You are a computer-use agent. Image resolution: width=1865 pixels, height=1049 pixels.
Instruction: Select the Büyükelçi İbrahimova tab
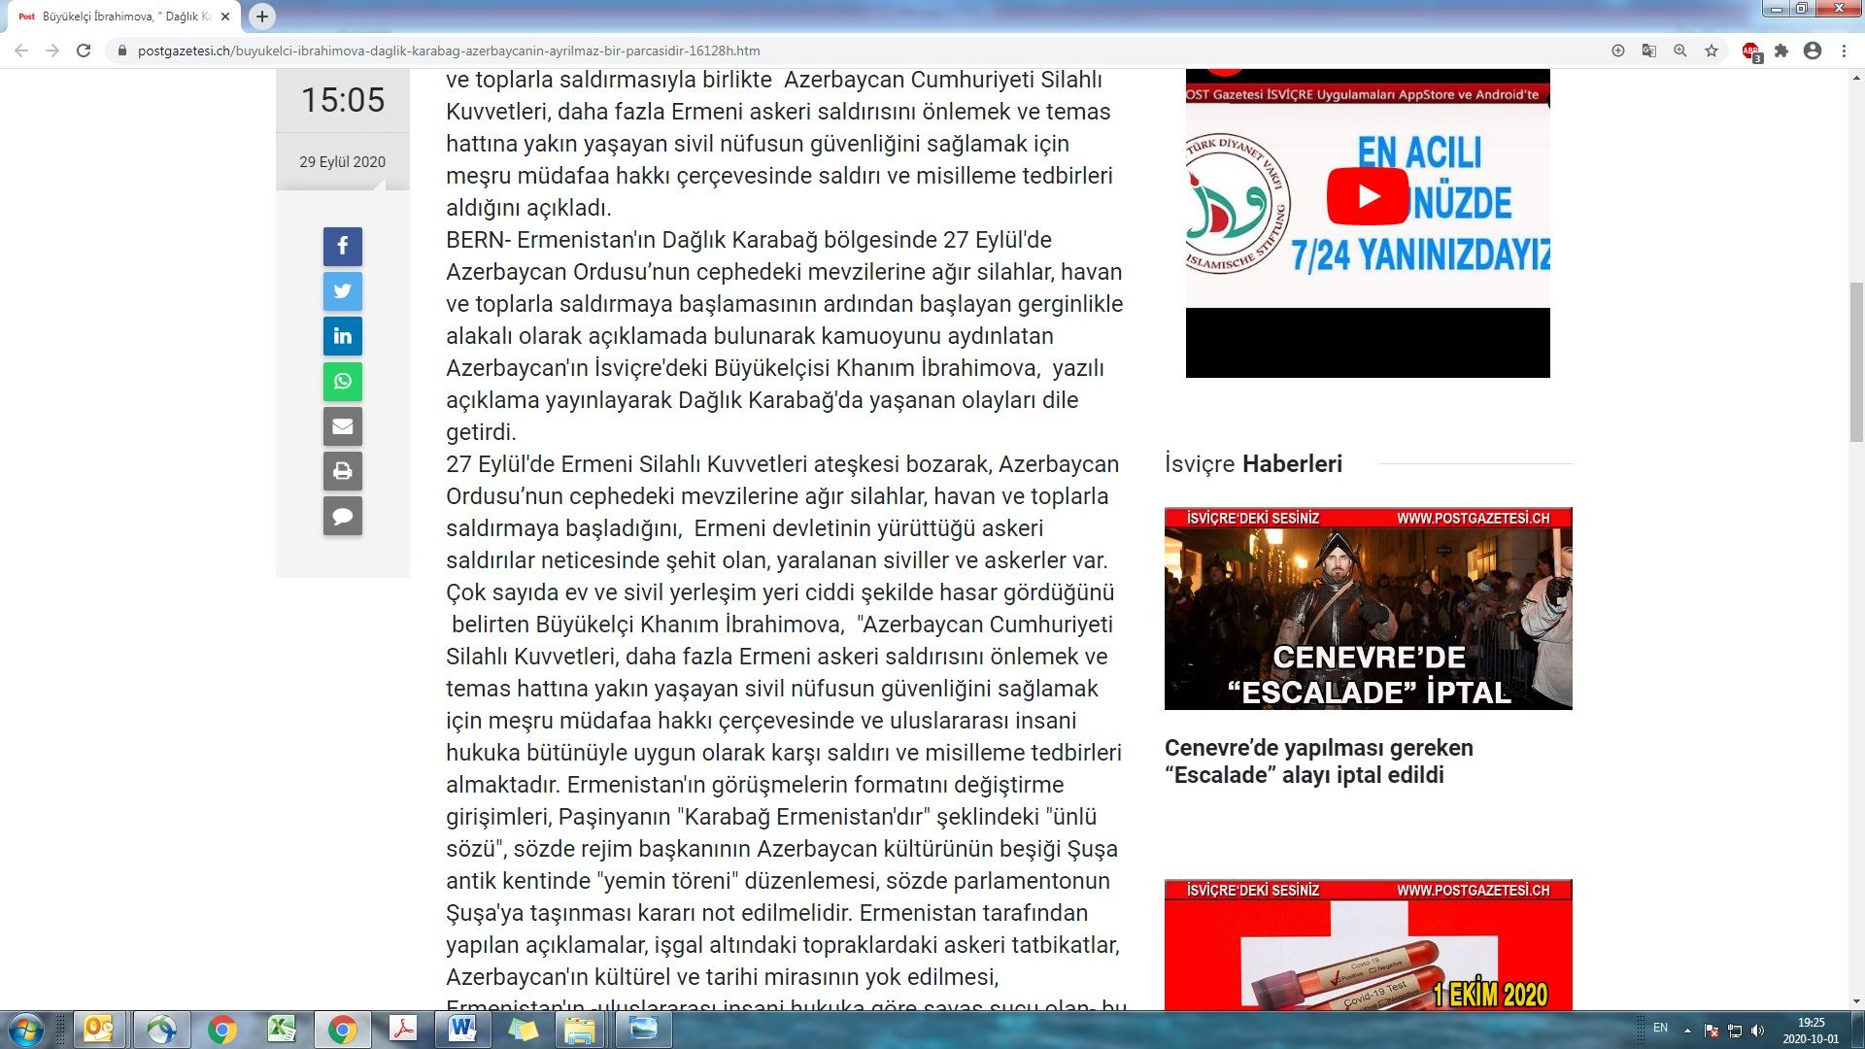[124, 17]
